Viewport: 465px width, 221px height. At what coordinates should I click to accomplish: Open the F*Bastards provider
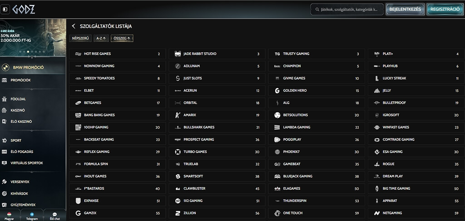coord(118,189)
